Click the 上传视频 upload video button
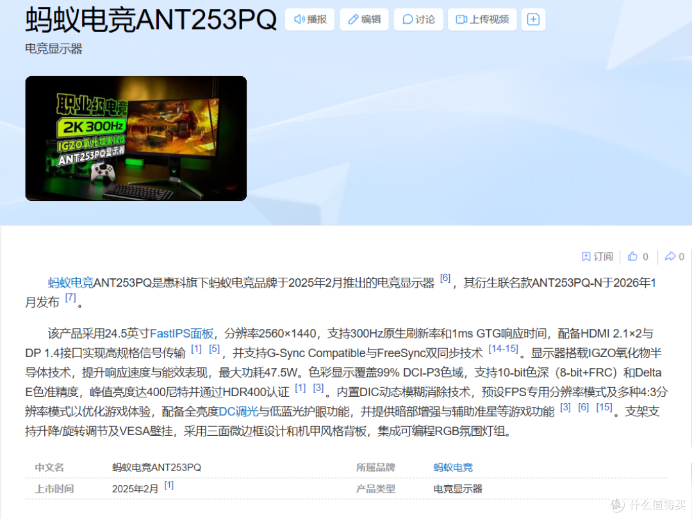This screenshot has height=519, width=692. pyautogui.click(x=482, y=19)
